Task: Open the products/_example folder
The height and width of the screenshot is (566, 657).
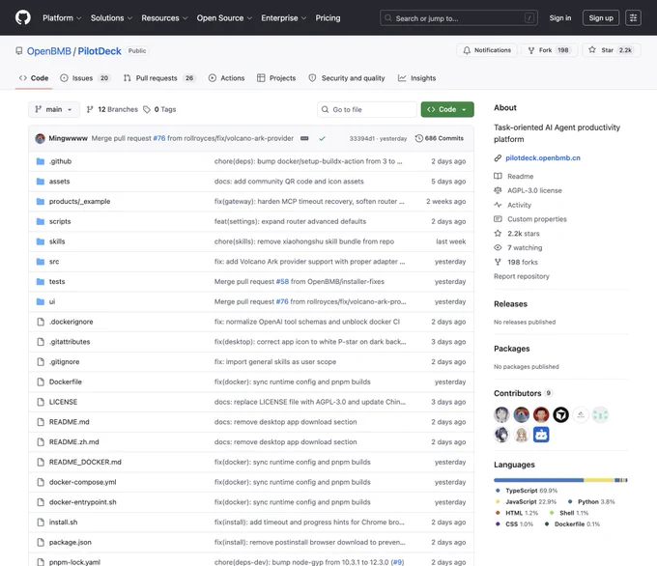Action: point(79,202)
